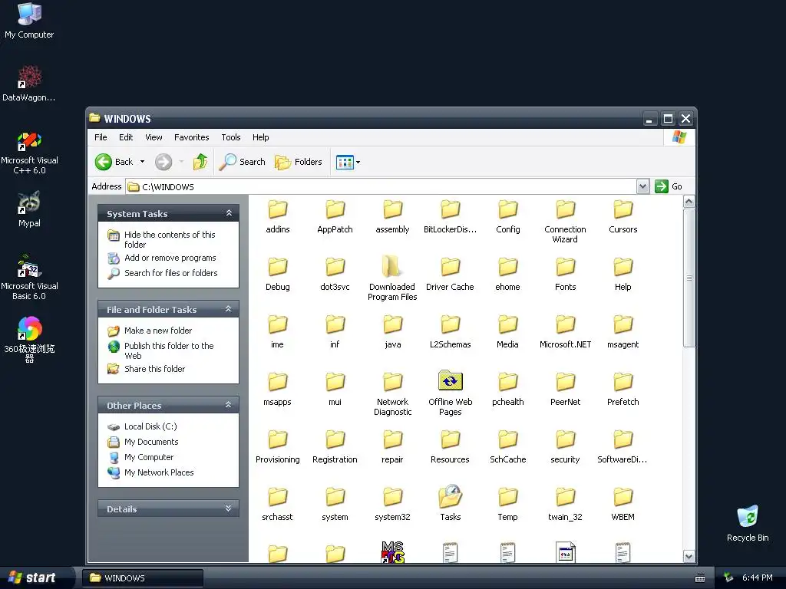
Task: Go to Local Disk (C:)
Action: pyautogui.click(x=150, y=426)
